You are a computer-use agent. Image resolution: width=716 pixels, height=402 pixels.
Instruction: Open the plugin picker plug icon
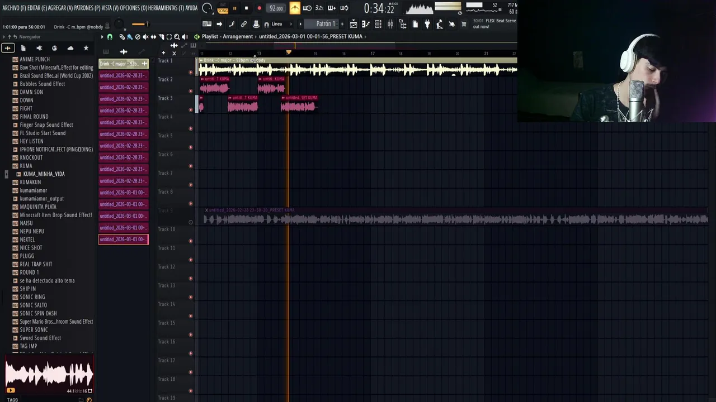(x=427, y=24)
